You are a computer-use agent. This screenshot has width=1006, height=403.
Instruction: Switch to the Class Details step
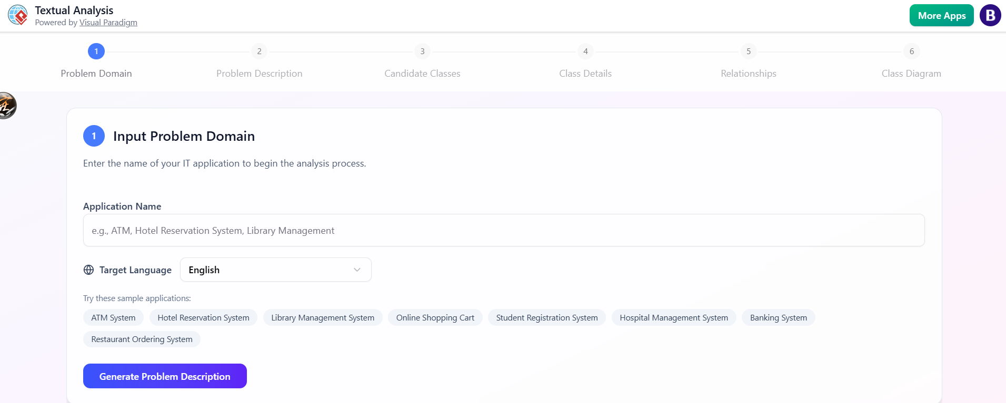[585, 74]
